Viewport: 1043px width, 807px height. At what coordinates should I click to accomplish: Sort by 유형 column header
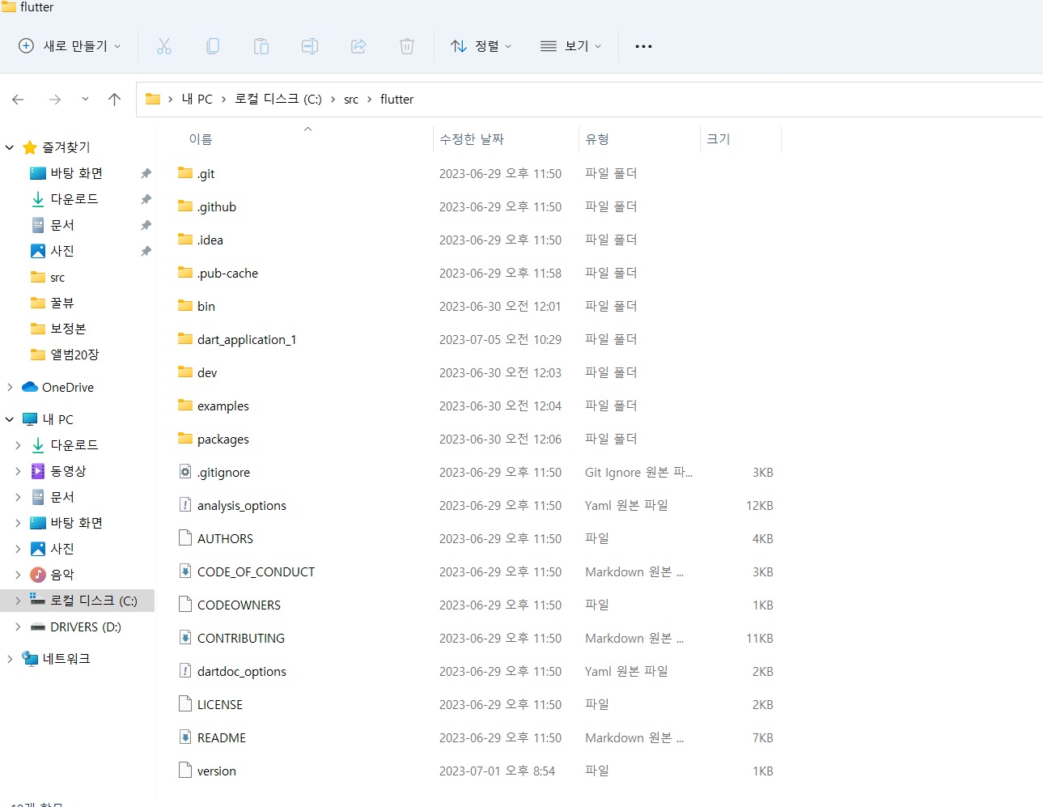[597, 139]
